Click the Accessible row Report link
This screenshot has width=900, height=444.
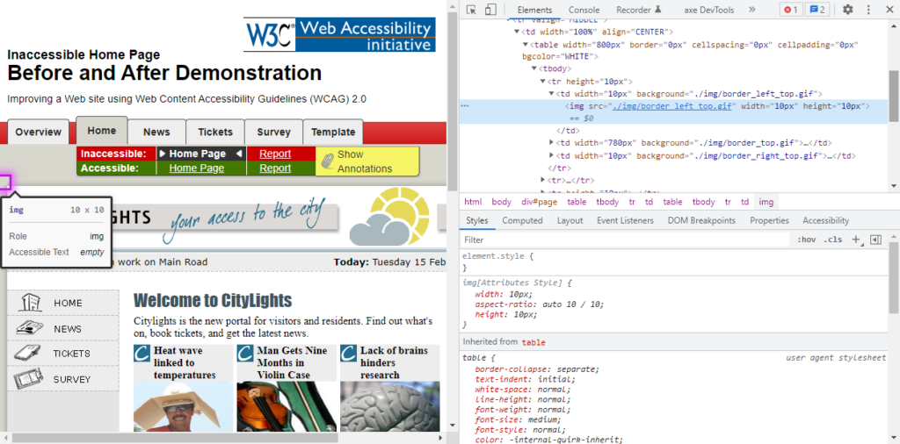[x=275, y=168]
